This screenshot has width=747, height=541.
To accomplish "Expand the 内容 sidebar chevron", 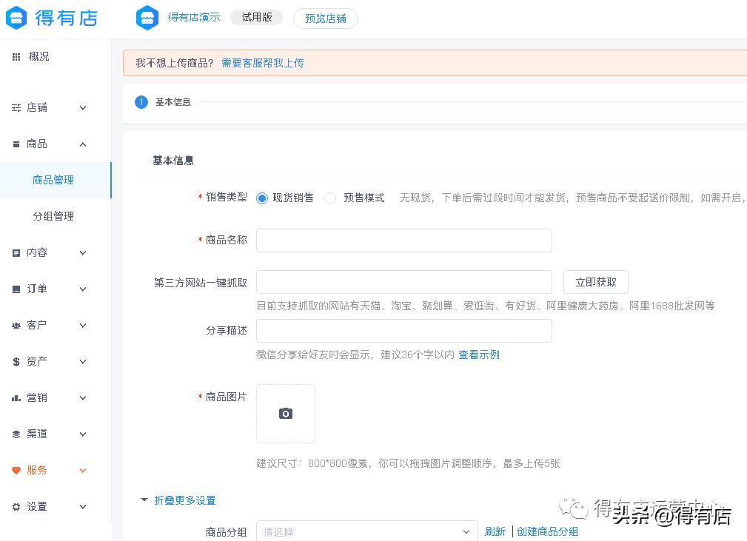I will (83, 252).
